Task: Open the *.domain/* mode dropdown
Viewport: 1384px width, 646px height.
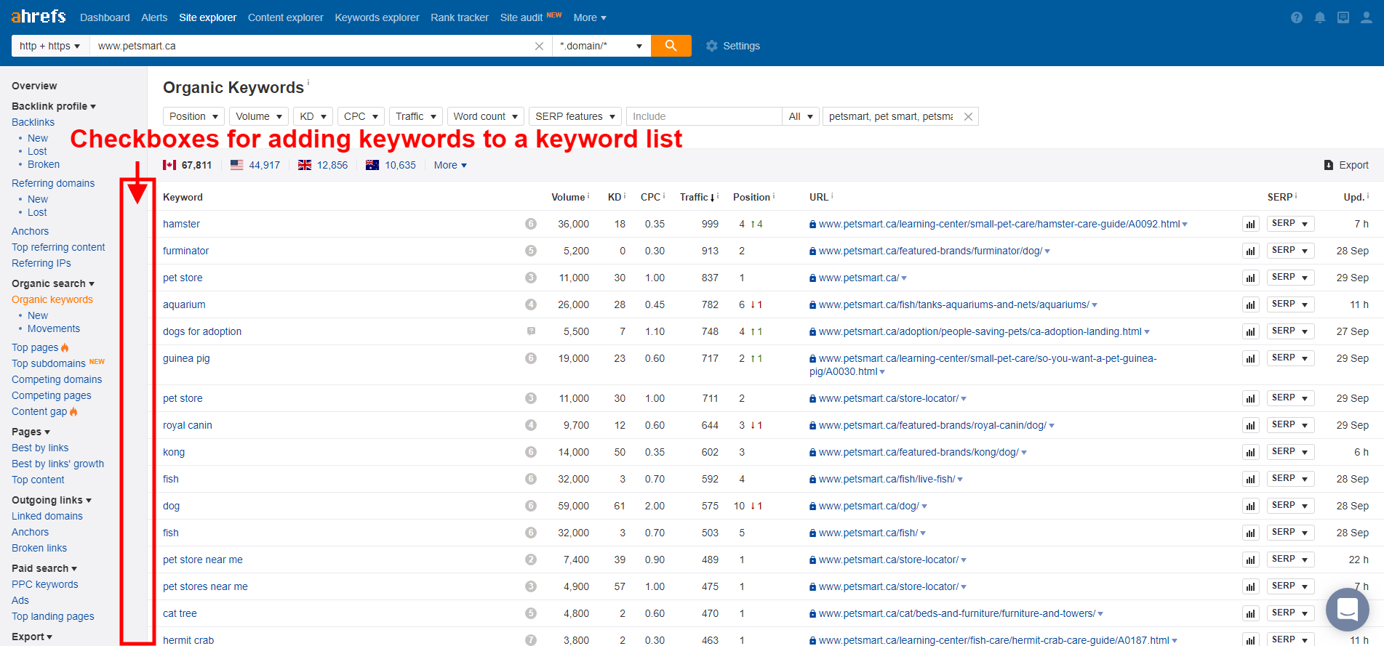Action: click(601, 46)
